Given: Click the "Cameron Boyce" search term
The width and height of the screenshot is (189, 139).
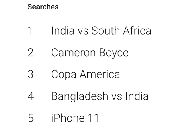Looking at the screenshot, I should (x=90, y=53).
